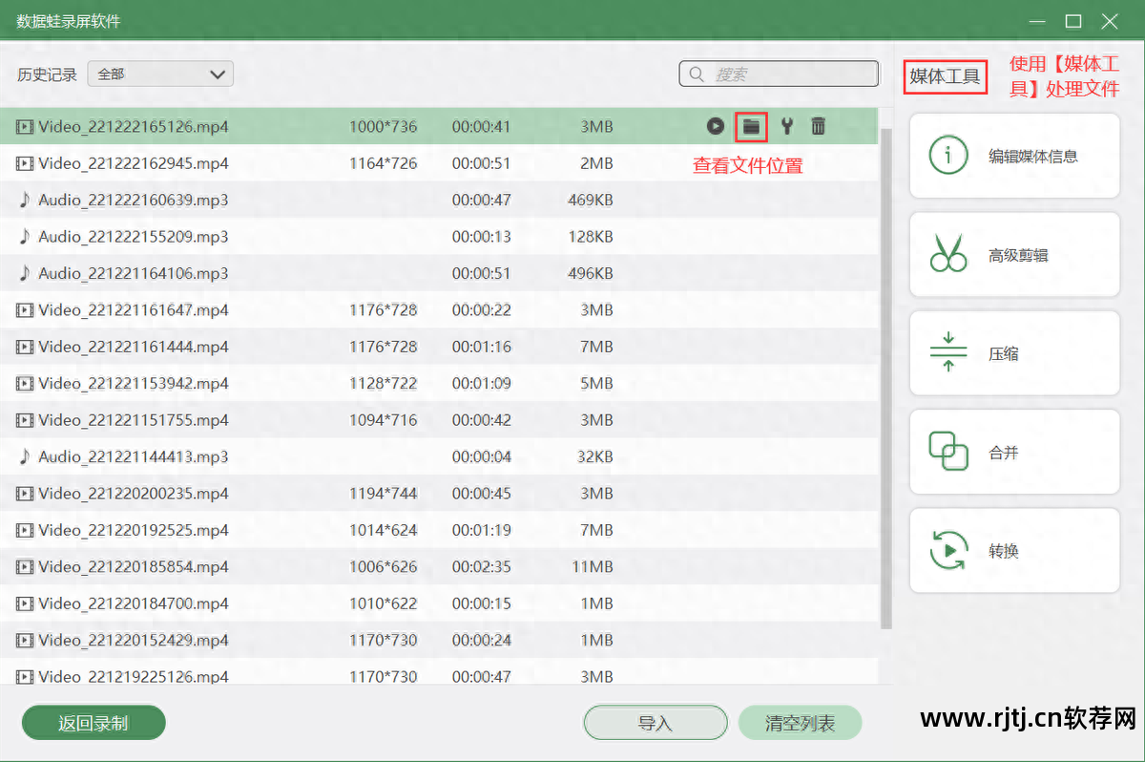The height and width of the screenshot is (762, 1145).
Task: Click the 搜索 search input field
Action: (x=779, y=74)
